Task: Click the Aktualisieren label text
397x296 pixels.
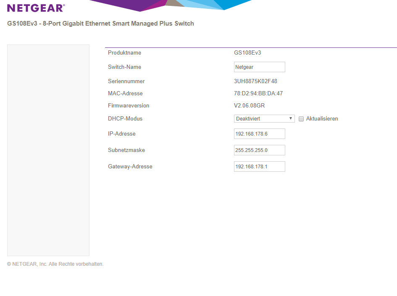Action: point(322,119)
